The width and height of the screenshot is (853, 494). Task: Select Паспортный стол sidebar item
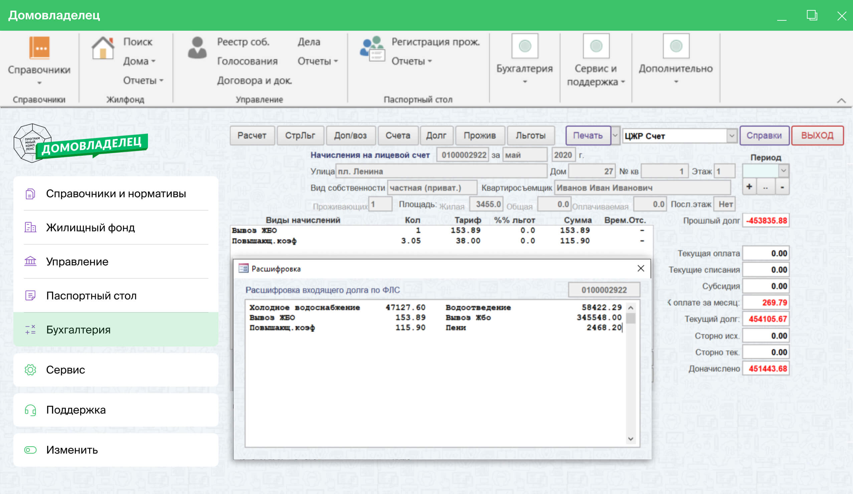click(x=92, y=296)
